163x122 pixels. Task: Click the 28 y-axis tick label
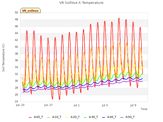(x=16, y=88)
